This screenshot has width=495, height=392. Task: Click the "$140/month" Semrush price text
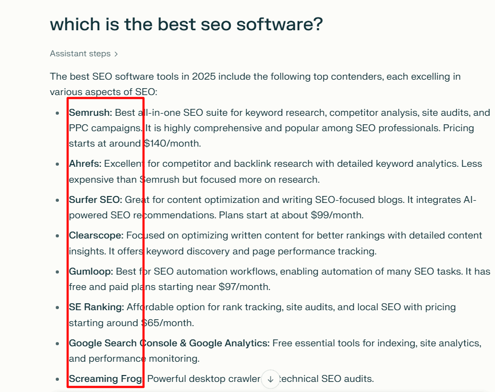click(x=172, y=143)
